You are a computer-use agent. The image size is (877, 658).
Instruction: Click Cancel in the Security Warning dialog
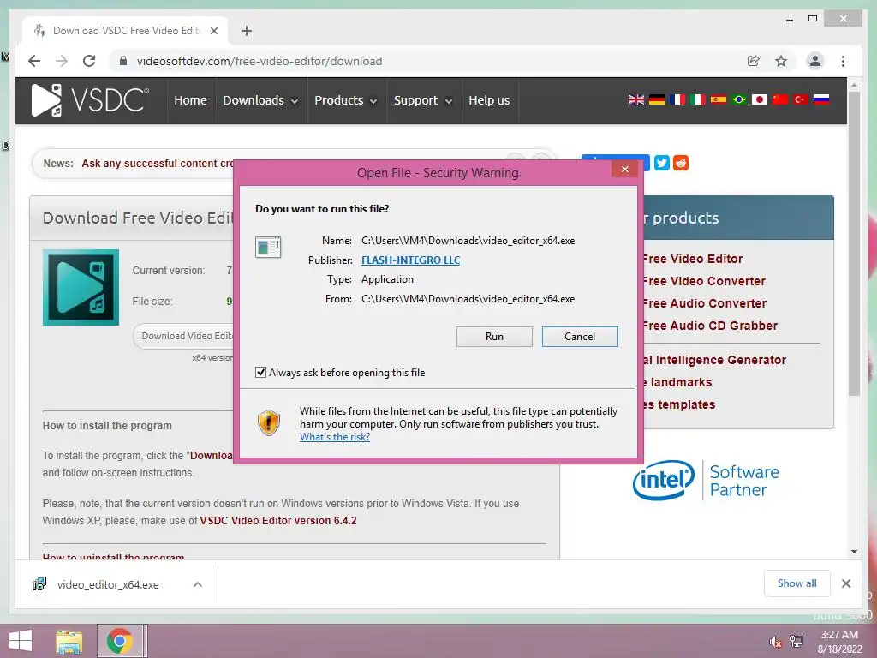[580, 337]
